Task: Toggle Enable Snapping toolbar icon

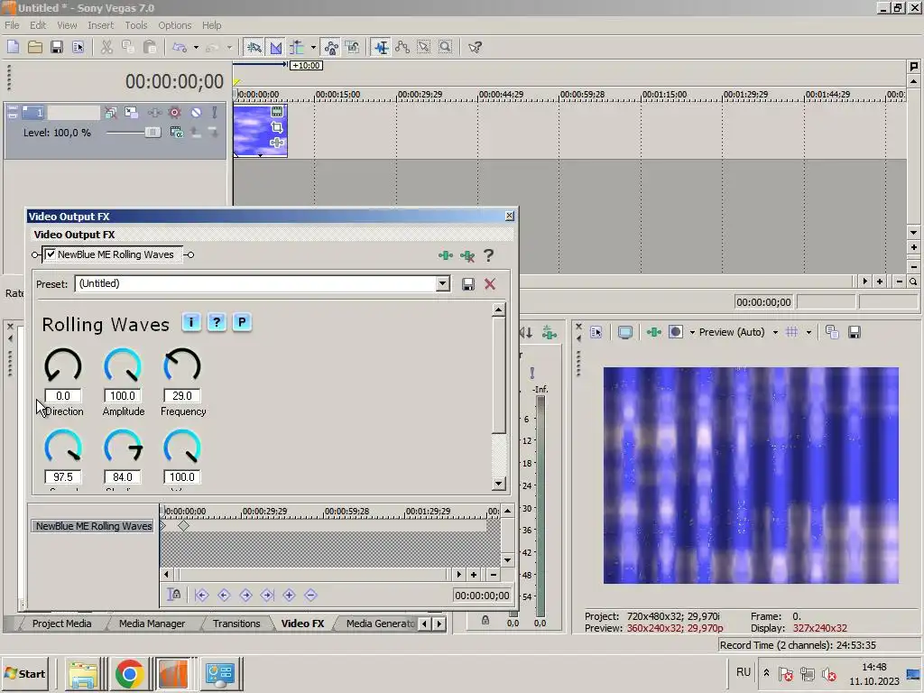Action: pos(254,47)
